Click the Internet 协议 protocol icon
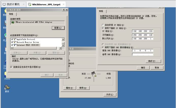Image resolution: width=176 pixels, height=108 pixels. (x=15, y=45)
